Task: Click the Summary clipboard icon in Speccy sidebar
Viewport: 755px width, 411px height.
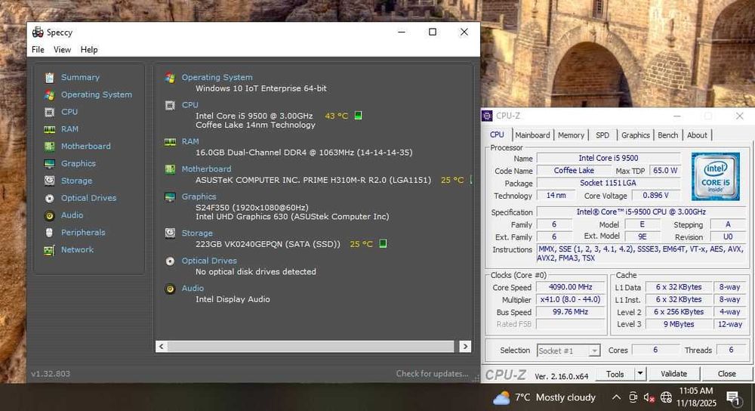Action: [49, 78]
